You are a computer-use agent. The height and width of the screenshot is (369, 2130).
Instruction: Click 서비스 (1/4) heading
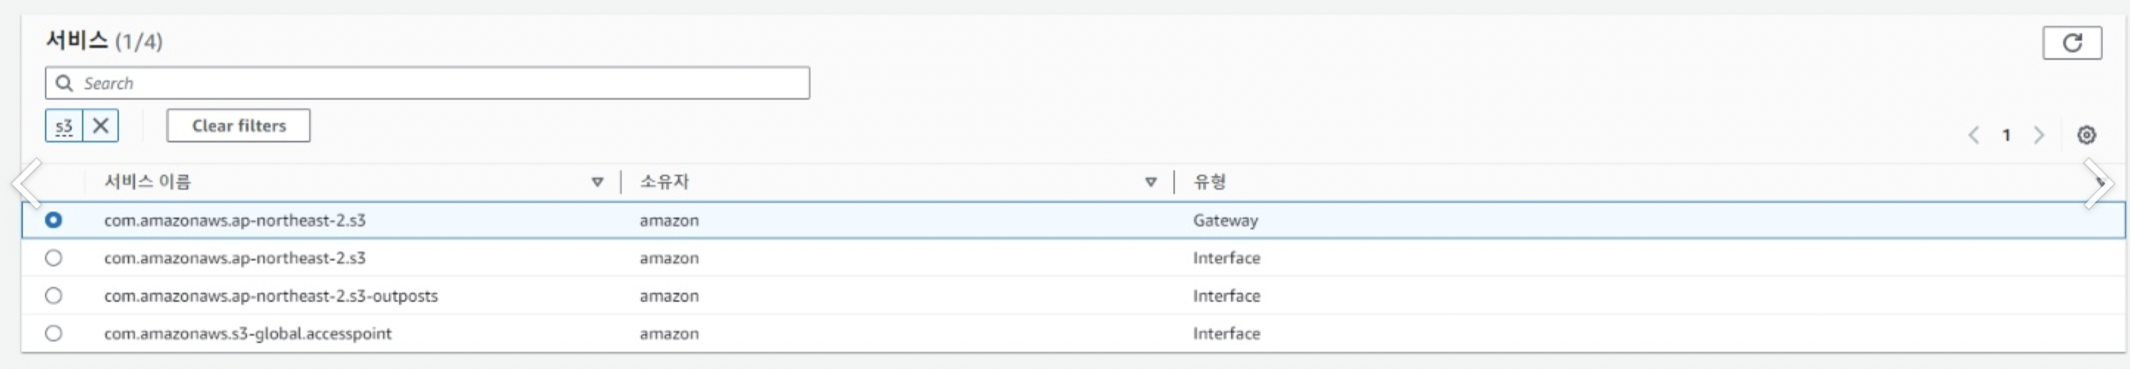click(x=104, y=40)
